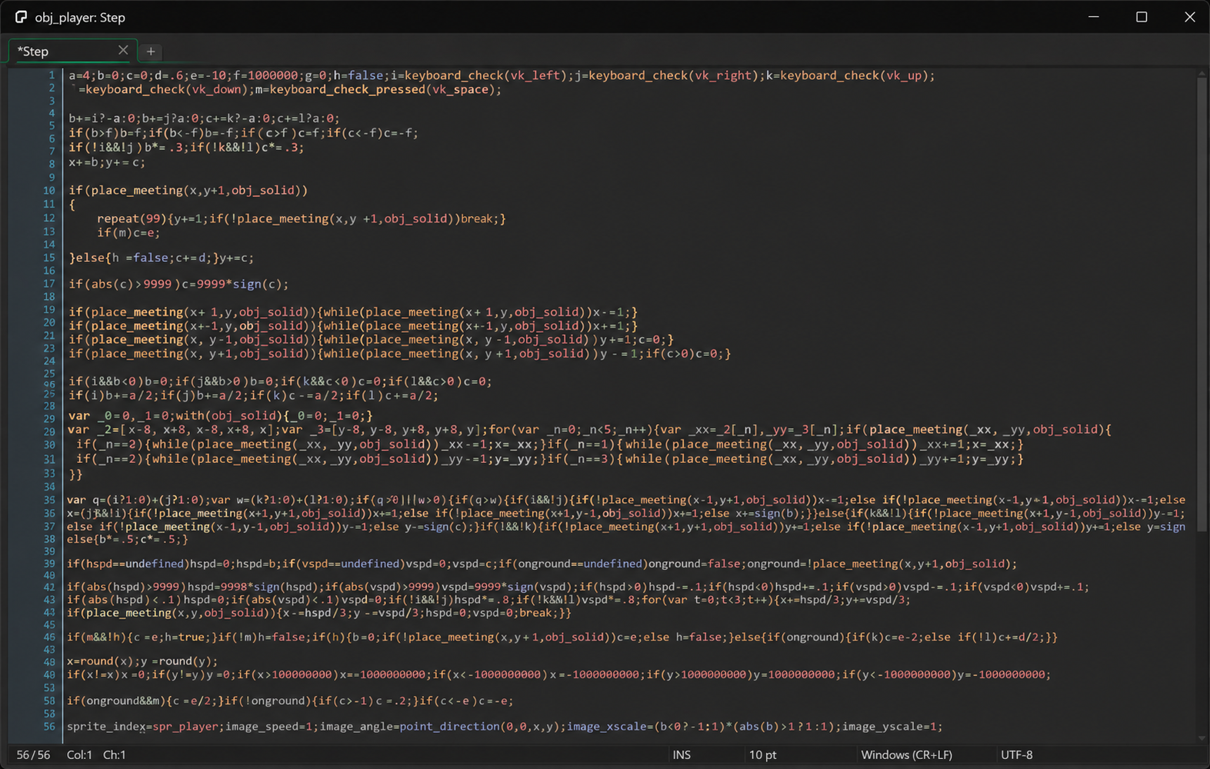Click the line starting with var q=(i?1:0)+(j?1:0);

[x=627, y=500]
